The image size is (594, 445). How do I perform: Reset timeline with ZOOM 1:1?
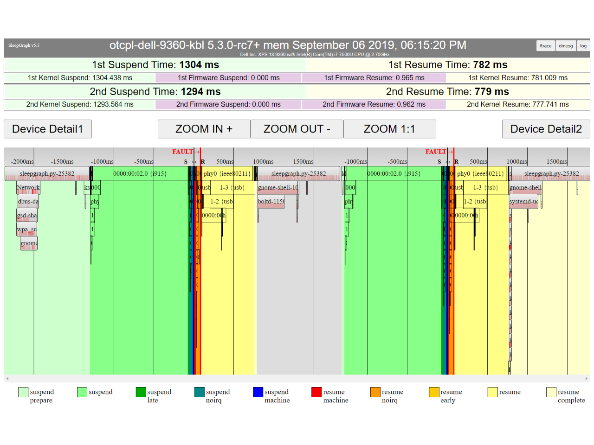[x=390, y=129]
